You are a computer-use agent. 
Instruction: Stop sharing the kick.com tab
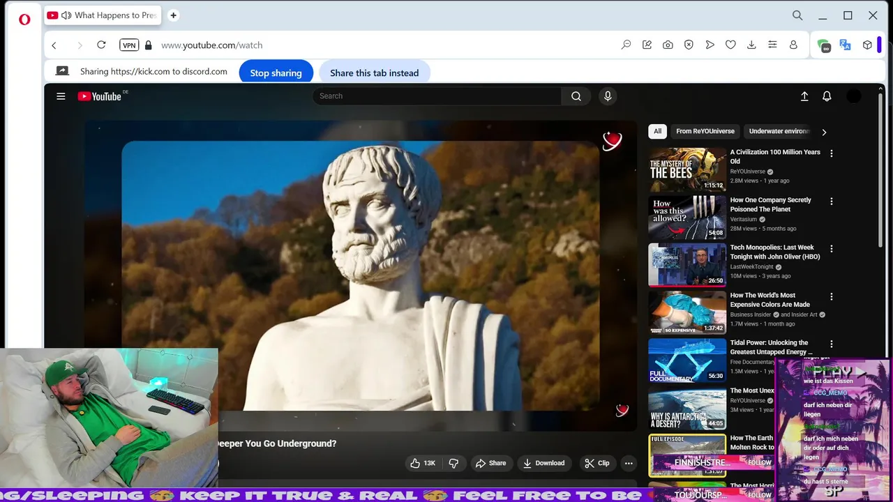(x=276, y=73)
